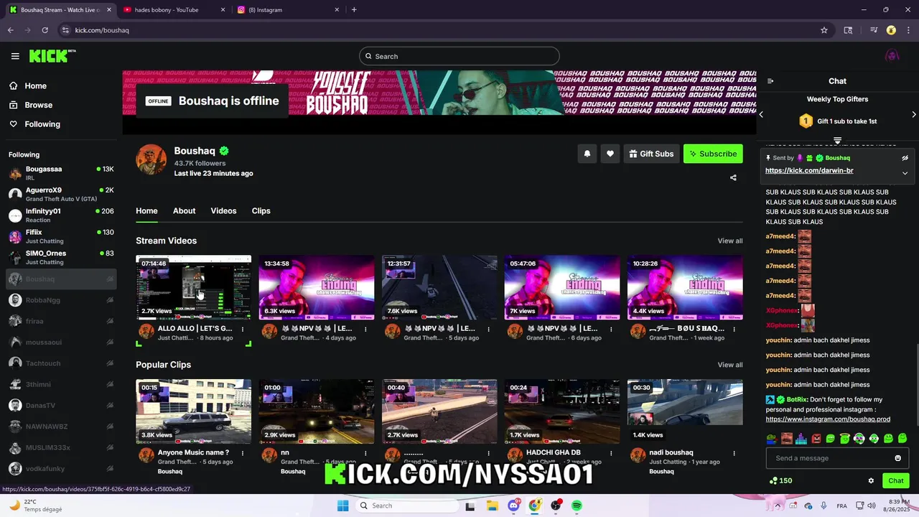The image size is (919, 517).
Task: Bookmark page with browser star icon
Action: point(824,30)
